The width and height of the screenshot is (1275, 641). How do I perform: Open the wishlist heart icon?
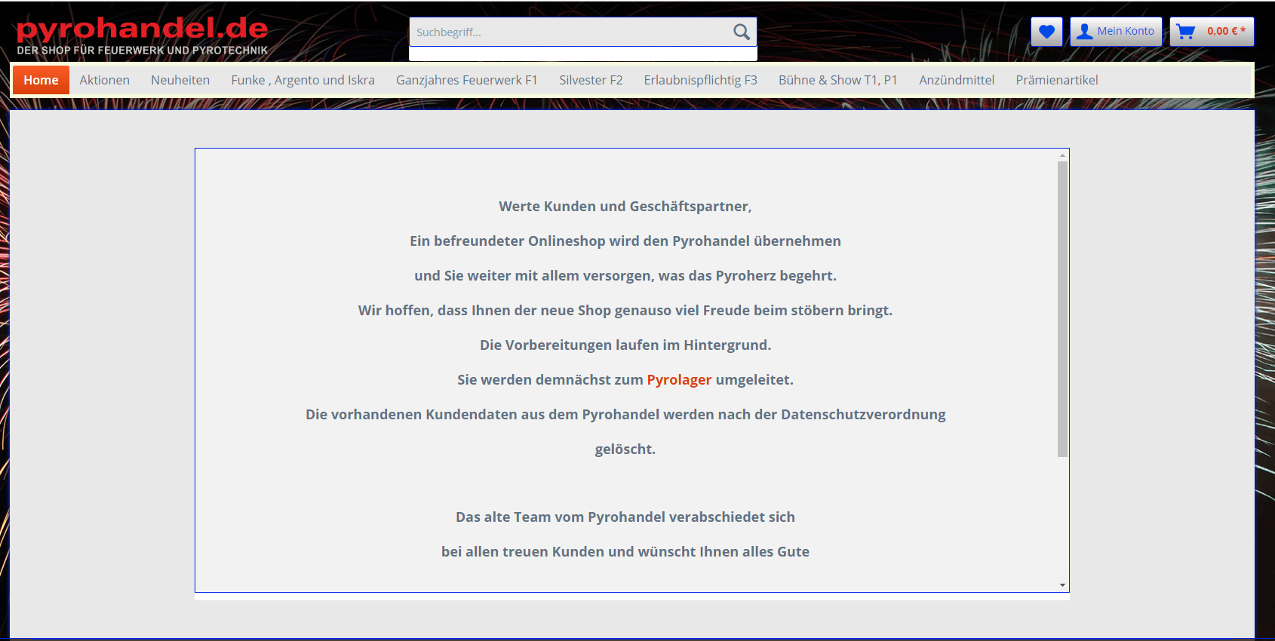pos(1046,32)
